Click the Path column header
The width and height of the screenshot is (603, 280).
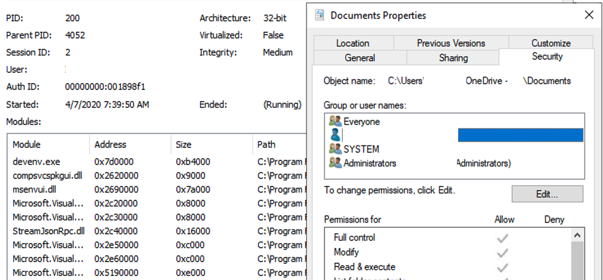click(x=279, y=144)
